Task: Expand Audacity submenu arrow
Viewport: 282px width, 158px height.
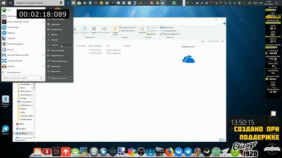Action: tap(43, 66)
